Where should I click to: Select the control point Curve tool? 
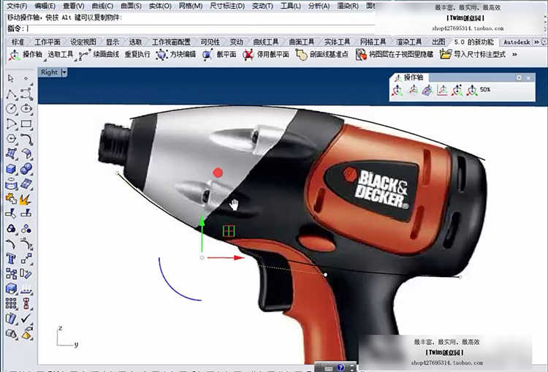[26, 94]
